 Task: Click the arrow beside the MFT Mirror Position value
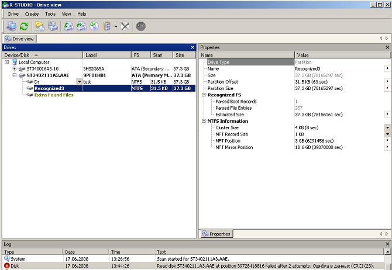pos(387,147)
